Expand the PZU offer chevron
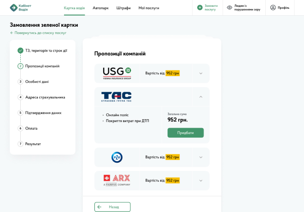 tap(201, 157)
